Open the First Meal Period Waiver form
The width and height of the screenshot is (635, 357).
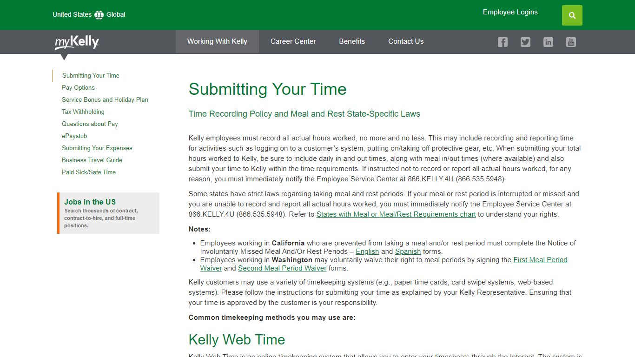pyautogui.click(x=540, y=260)
